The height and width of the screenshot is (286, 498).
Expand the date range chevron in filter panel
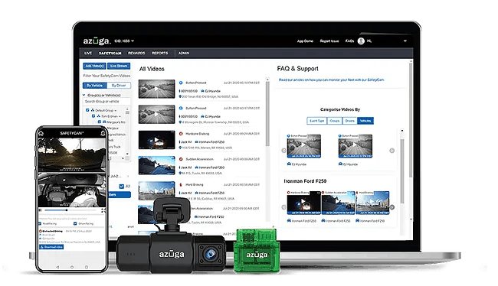click(x=128, y=177)
